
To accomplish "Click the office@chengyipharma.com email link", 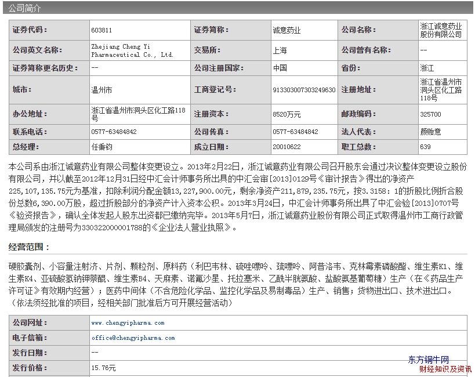I will click(133, 338).
